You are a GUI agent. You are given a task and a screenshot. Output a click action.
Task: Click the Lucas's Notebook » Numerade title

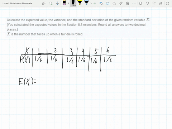point(18,4)
